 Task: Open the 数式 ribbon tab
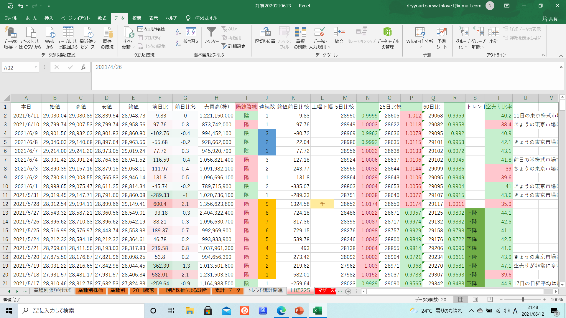pos(102,18)
